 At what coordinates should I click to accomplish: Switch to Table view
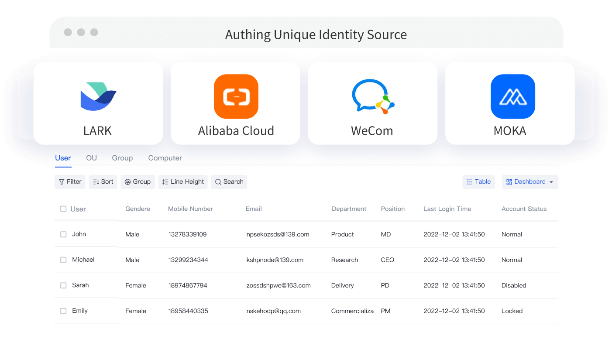click(478, 182)
